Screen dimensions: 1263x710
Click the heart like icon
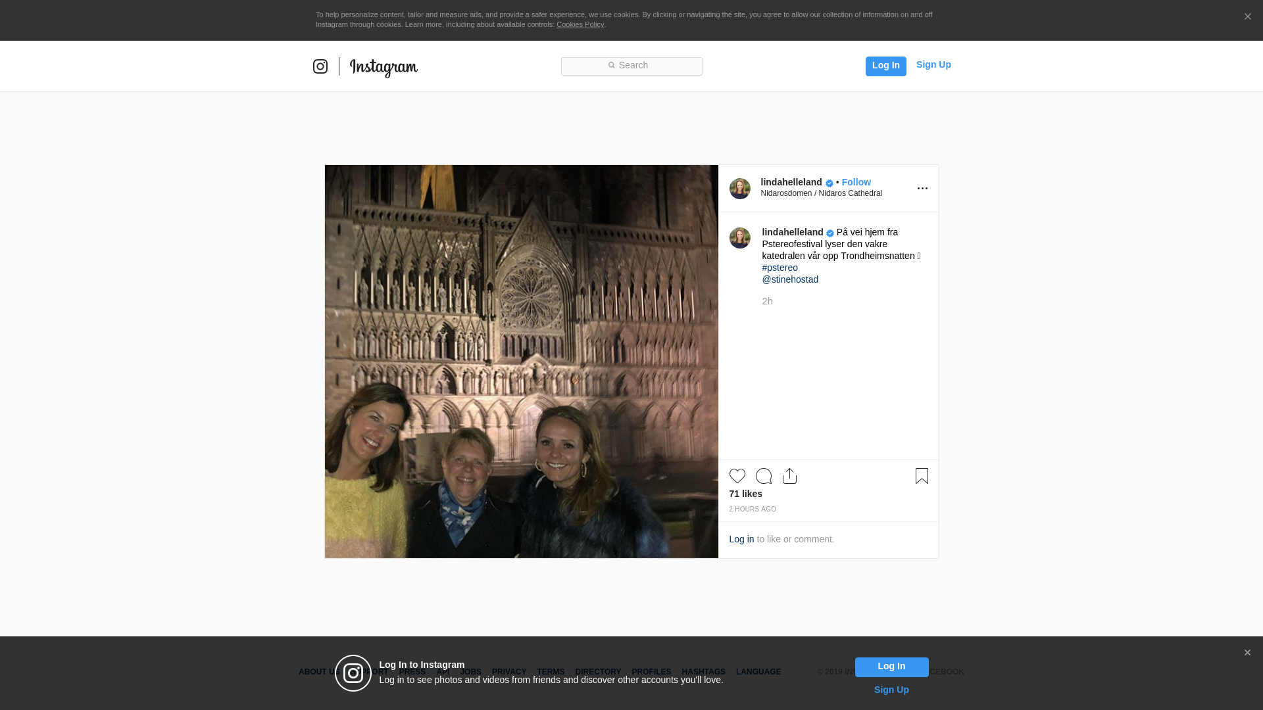[x=737, y=476]
